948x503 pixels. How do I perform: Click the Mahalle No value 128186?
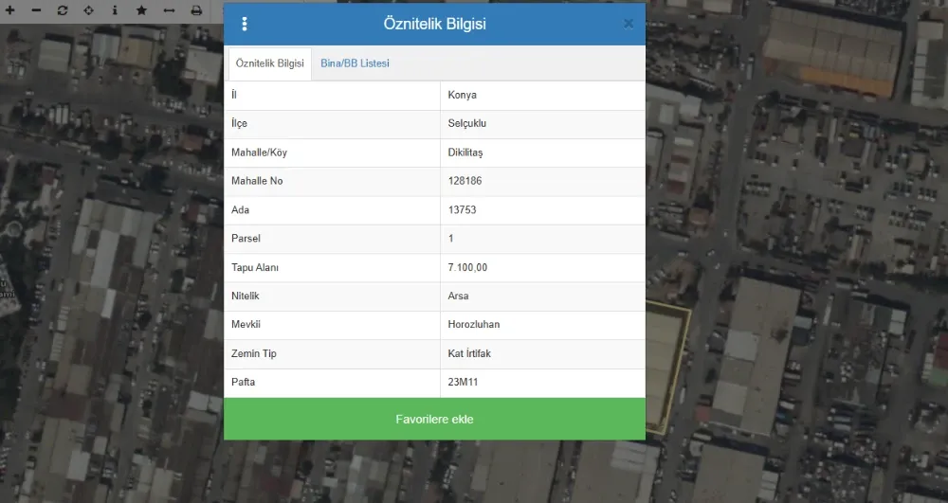pyautogui.click(x=465, y=181)
